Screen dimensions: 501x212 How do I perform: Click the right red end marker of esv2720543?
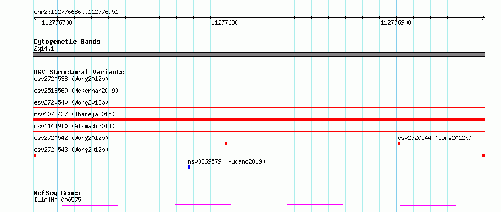(484, 155)
